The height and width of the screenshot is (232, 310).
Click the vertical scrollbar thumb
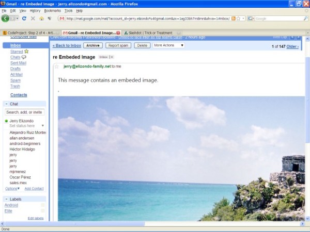[307, 100]
